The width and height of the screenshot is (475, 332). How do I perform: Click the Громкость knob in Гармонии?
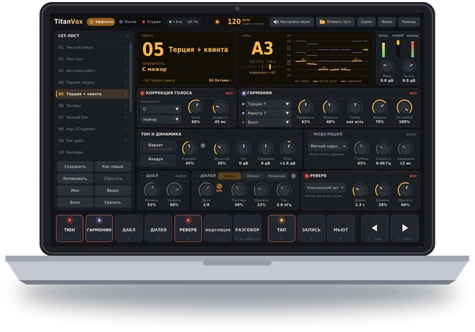[x=305, y=107]
